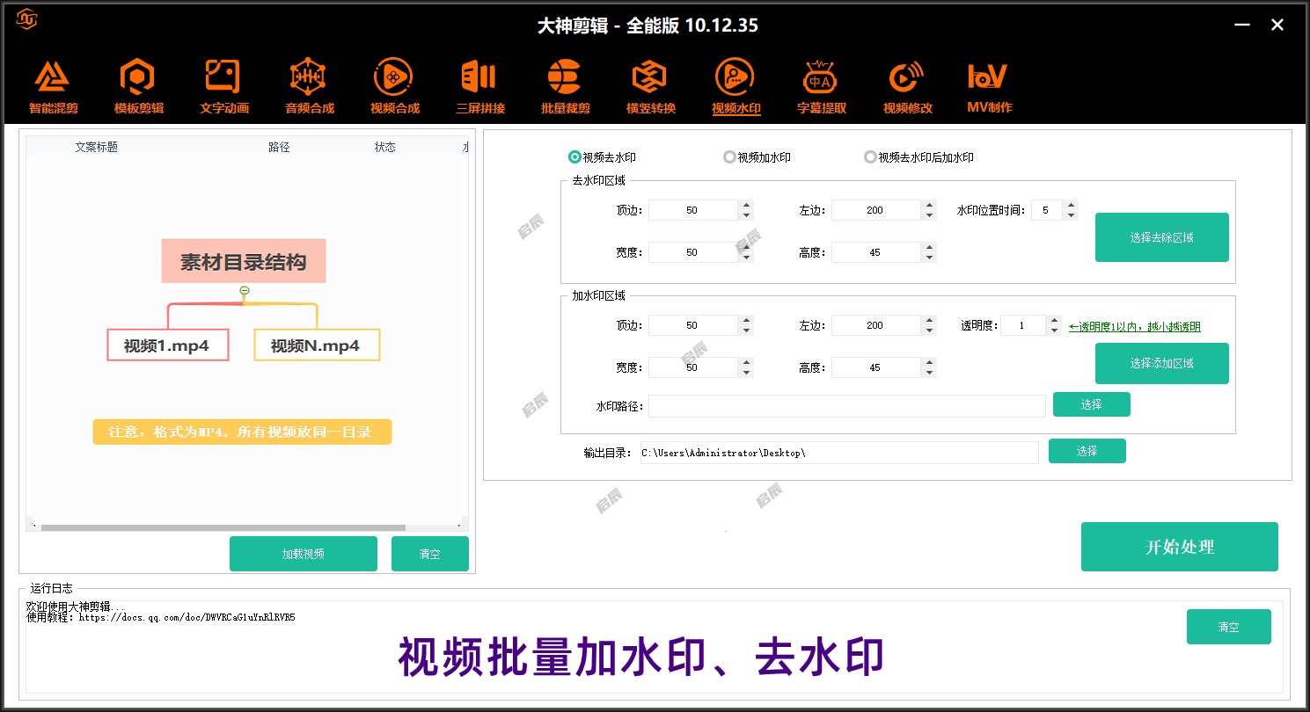Click the 文案标题 column header
Screen dimensions: 1310x712
click(97, 147)
